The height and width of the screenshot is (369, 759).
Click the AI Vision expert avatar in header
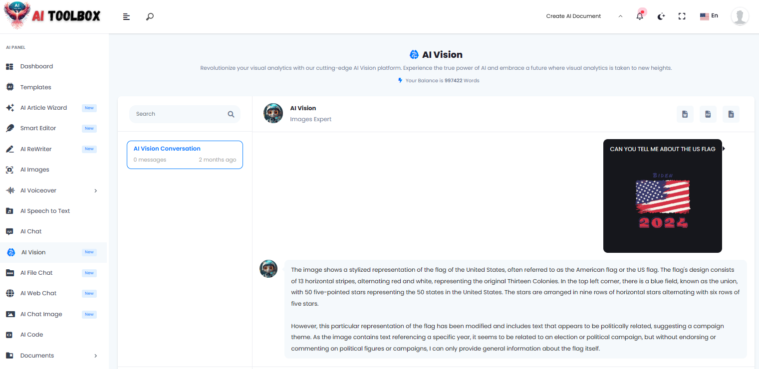point(273,113)
